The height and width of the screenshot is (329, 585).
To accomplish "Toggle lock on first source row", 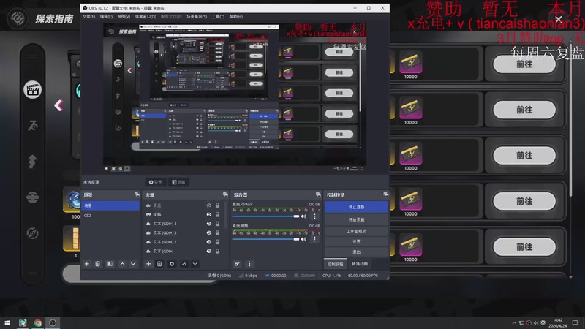I will coord(217,205).
